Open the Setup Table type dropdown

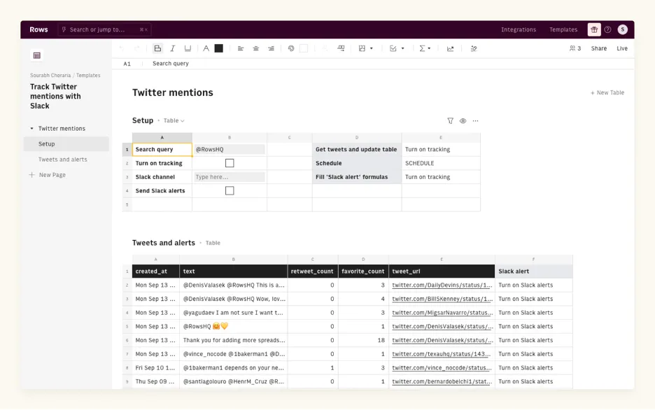pyautogui.click(x=174, y=120)
